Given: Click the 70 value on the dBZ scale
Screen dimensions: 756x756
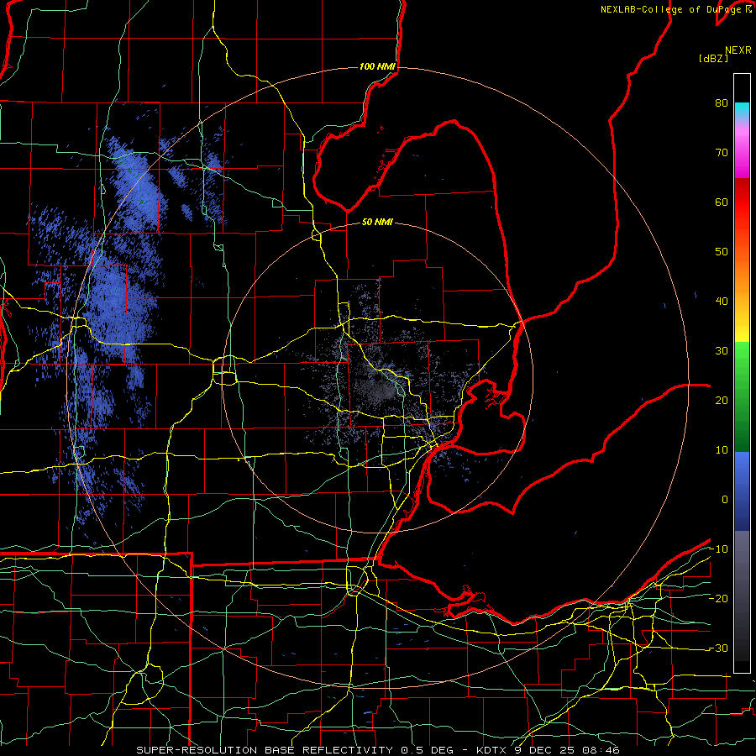Looking at the screenshot, I should coord(722,153).
